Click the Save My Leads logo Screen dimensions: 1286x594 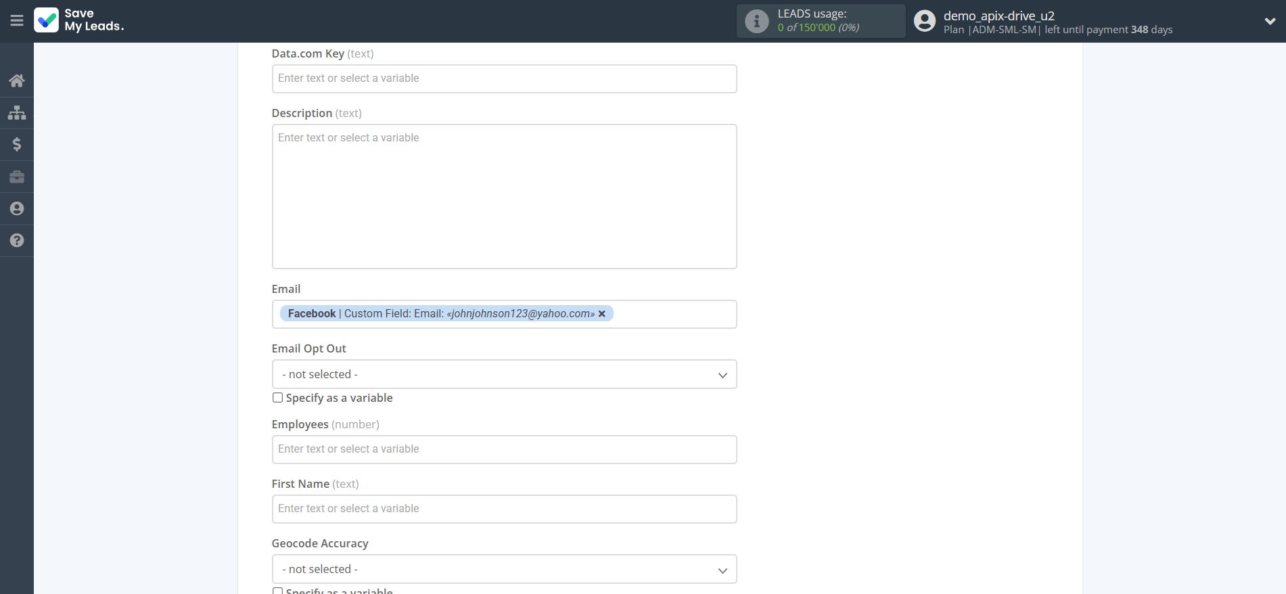[79, 20]
